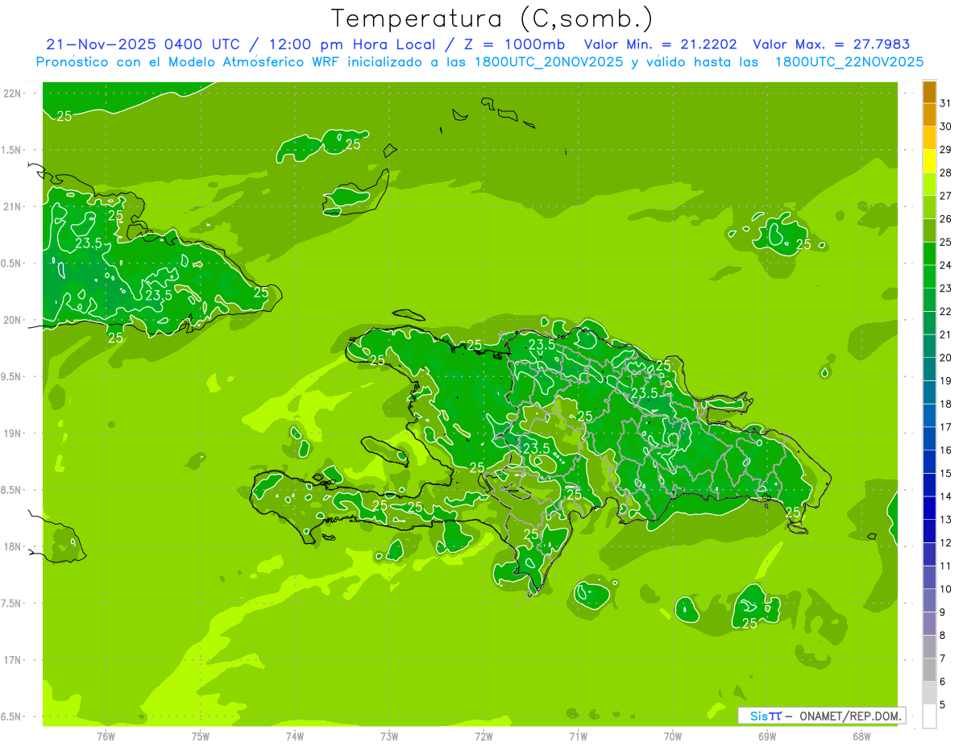Click the 21 label on the color scale
This screenshot has width=967, height=747.
pyautogui.click(x=945, y=334)
